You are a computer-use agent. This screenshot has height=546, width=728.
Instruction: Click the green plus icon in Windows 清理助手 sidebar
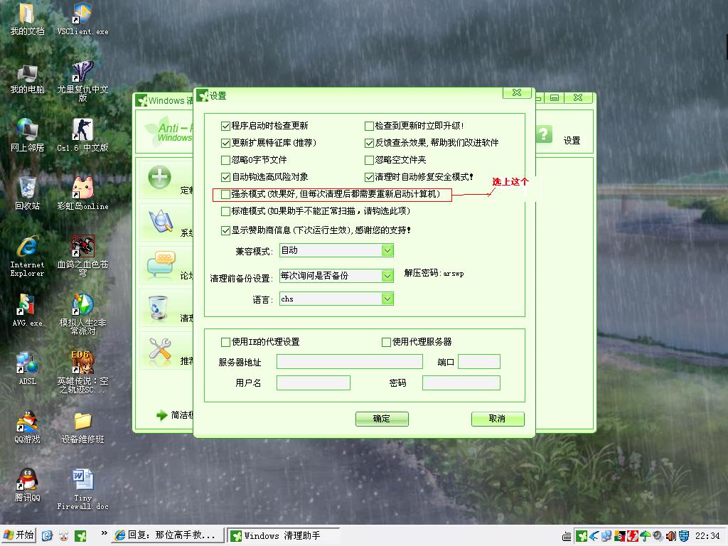pyautogui.click(x=160, y=177)
